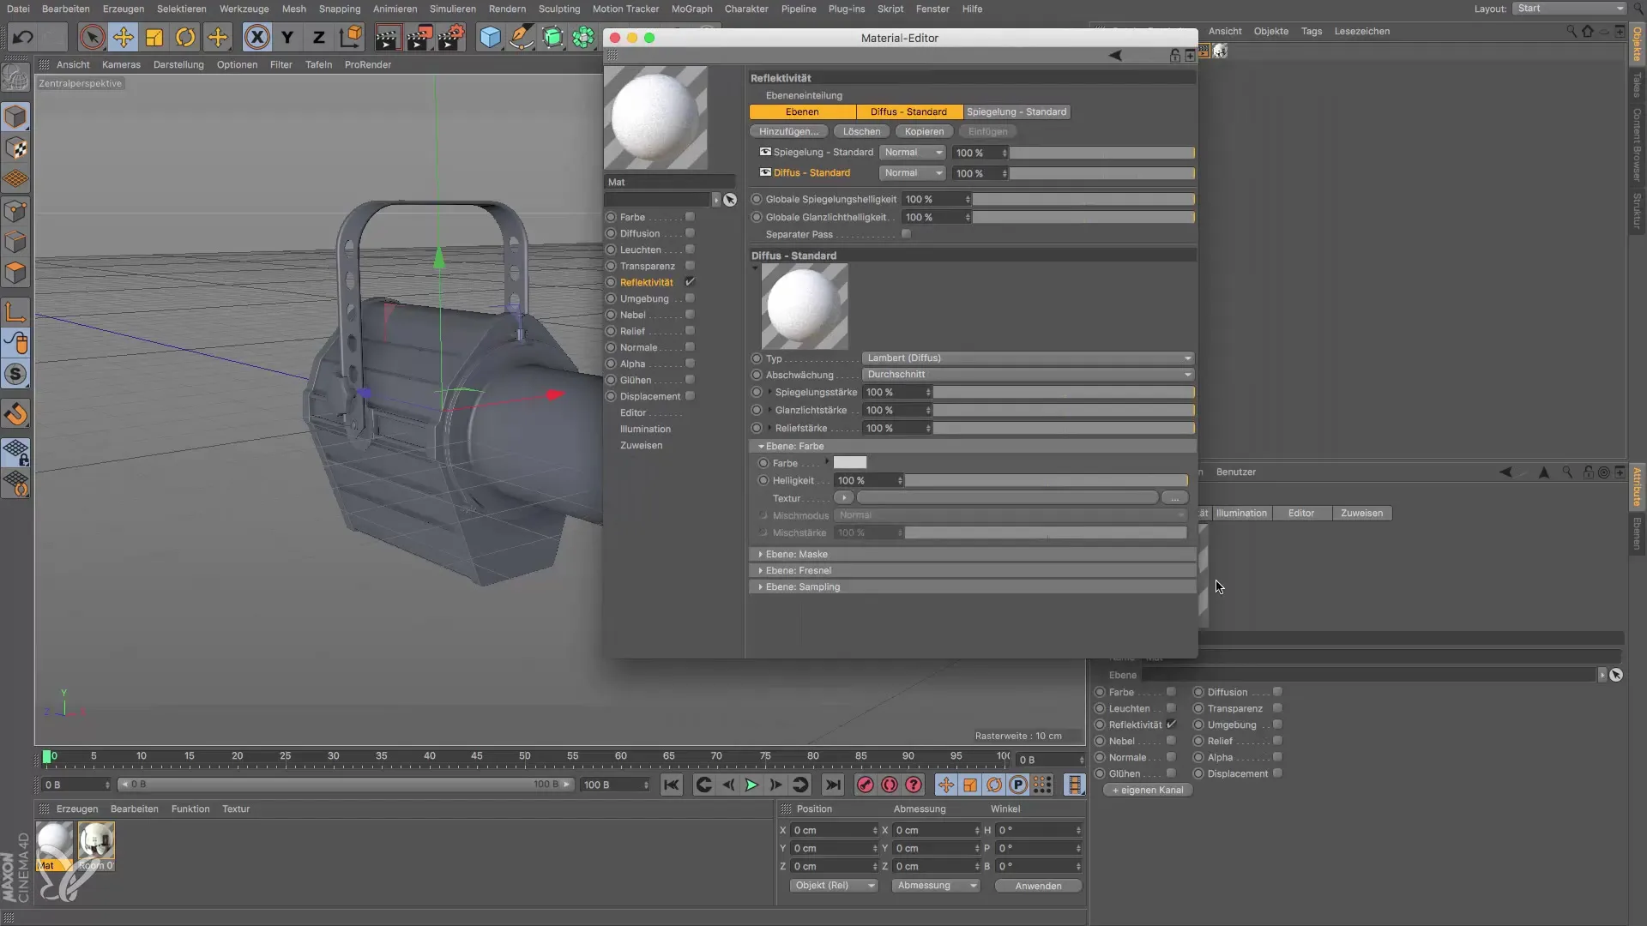Screen dimensions: 1647x926
Task: Click the Kopieren button
Action: (x=924, y=132)
